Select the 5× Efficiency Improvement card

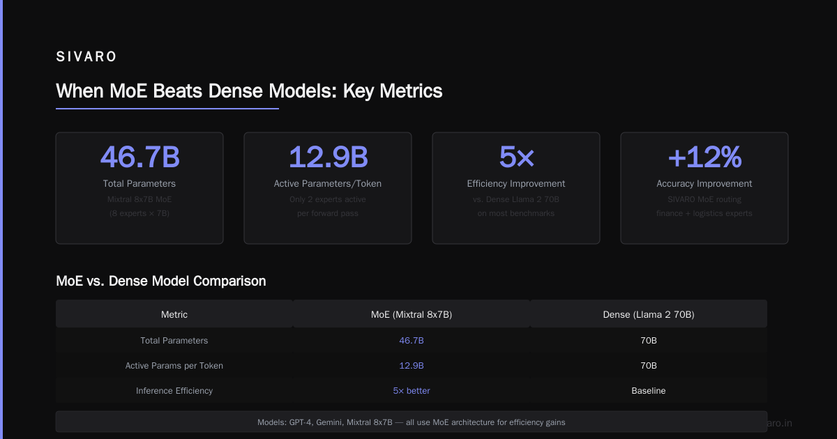tap(516, 188)
